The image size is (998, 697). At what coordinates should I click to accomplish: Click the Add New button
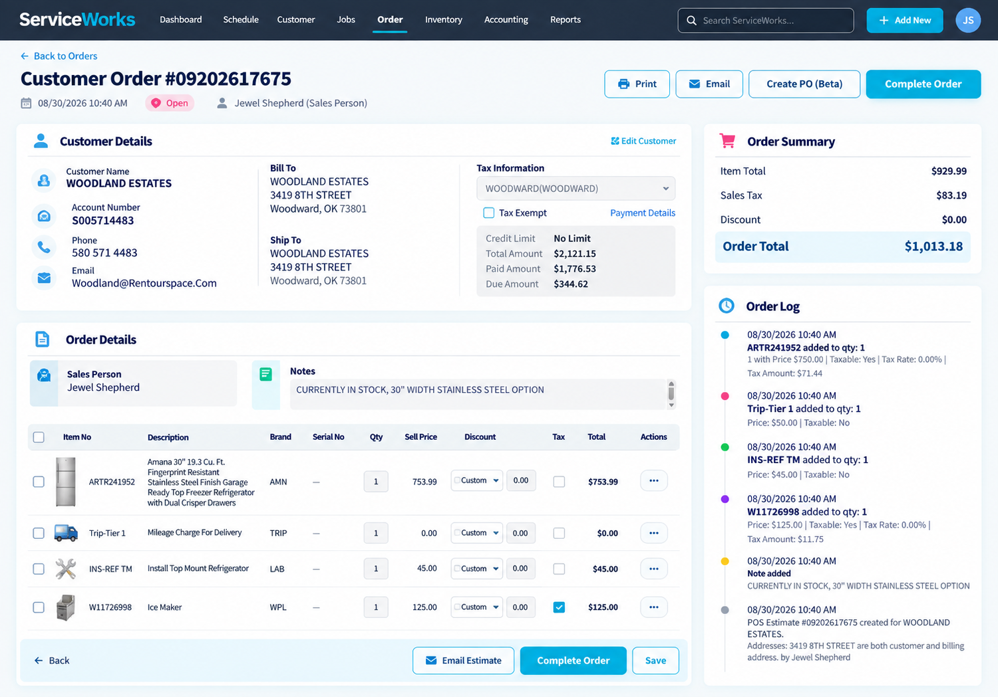tap(905, 21)
